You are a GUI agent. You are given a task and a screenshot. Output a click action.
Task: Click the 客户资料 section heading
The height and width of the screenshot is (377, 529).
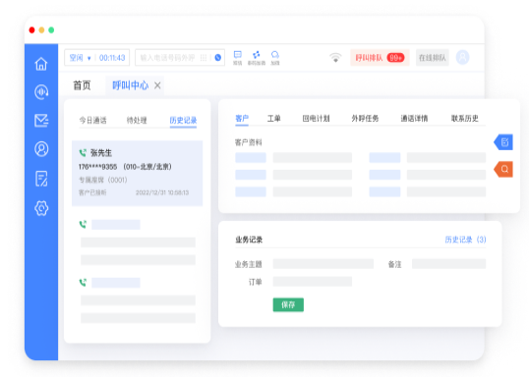click(x=249, y=142)
